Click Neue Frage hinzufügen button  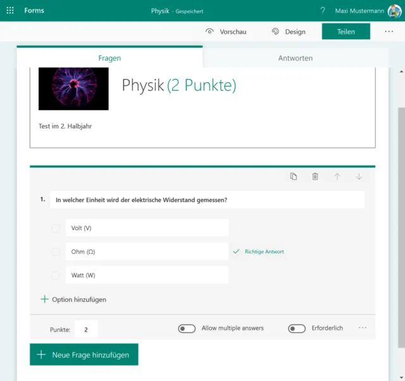pyautogui.click(x=84, y=355)
